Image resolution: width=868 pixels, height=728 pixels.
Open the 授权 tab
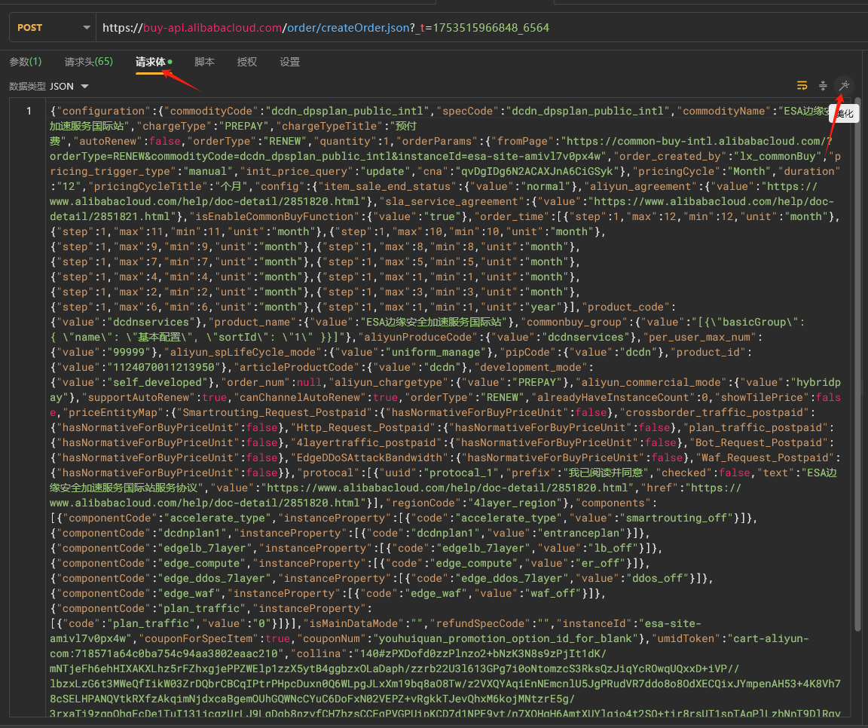coord(247,62)
